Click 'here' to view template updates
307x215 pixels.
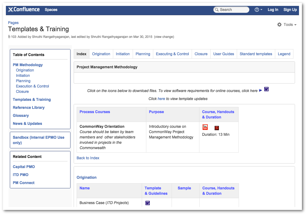point(161,99)
